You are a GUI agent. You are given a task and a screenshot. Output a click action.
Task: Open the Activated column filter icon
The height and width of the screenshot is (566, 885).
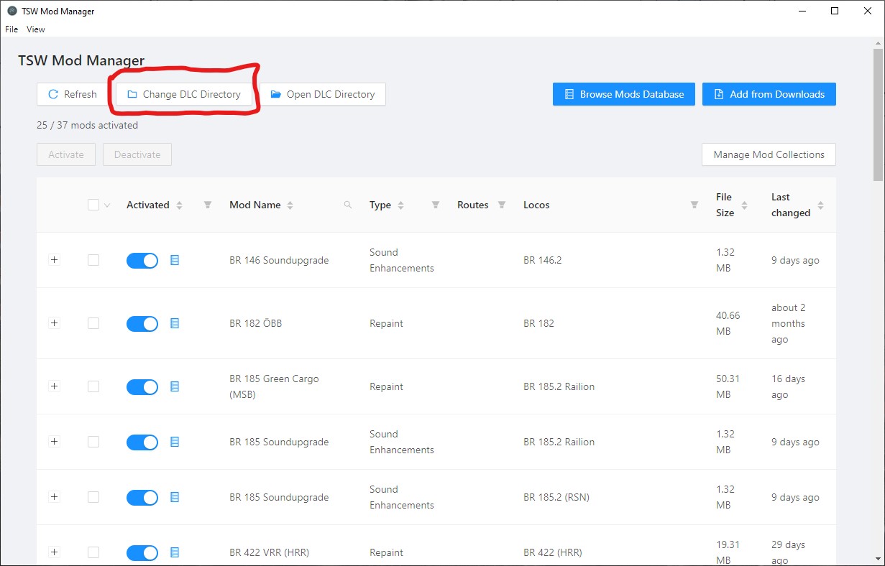click(208, 205)
